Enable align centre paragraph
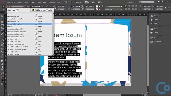 (129, 6)
